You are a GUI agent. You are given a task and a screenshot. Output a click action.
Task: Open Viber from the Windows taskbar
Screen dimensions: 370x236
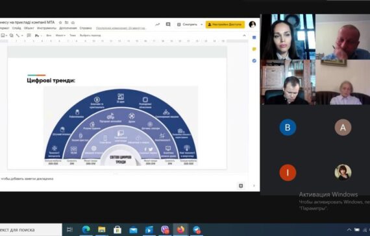[x=165, y=230]
